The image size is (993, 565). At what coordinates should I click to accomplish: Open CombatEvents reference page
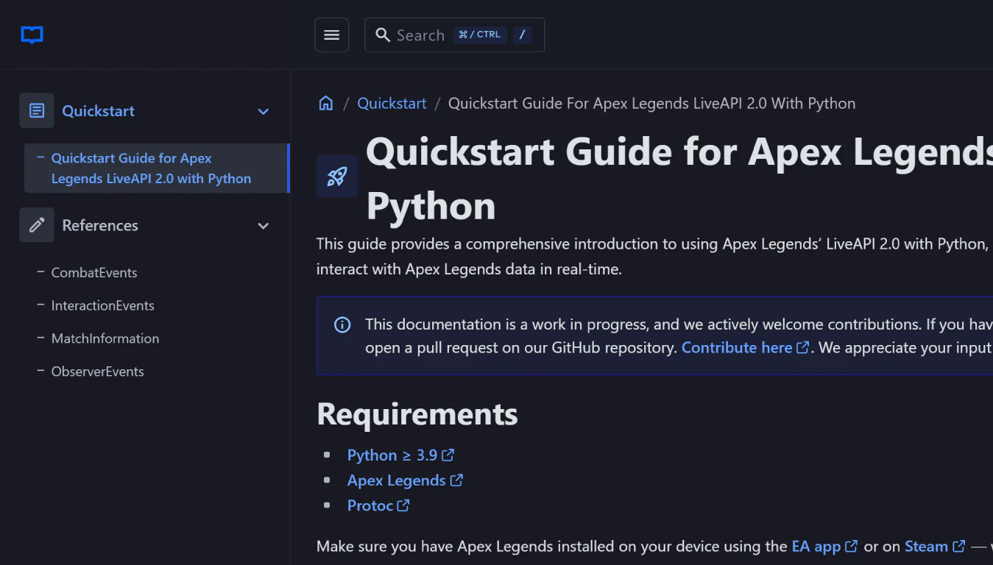coord(94,272)
